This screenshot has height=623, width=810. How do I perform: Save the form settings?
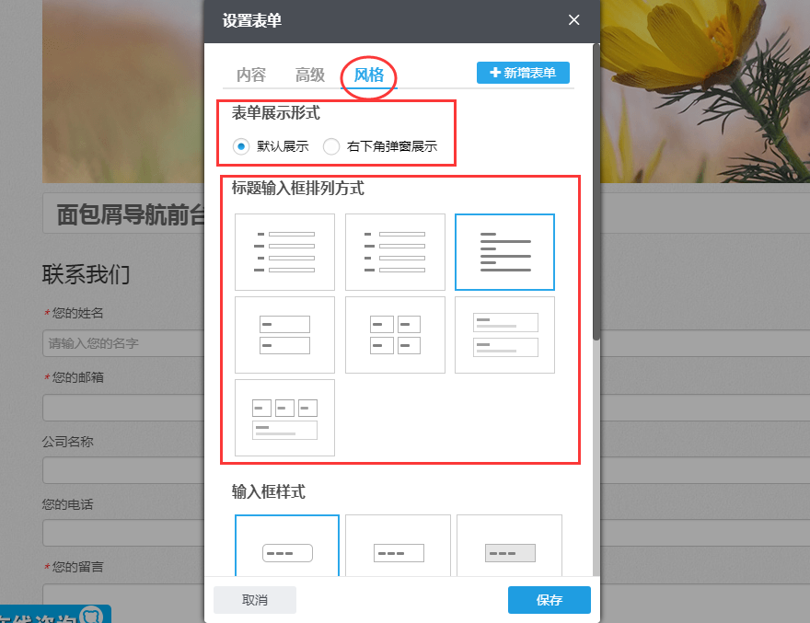point(549,599)
